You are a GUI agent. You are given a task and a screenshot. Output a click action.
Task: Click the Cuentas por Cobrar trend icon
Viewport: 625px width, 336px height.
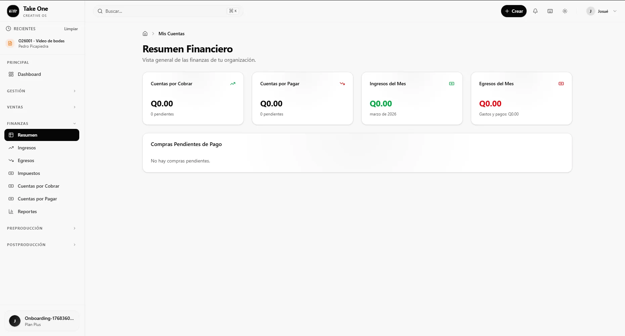pos(233,84)
